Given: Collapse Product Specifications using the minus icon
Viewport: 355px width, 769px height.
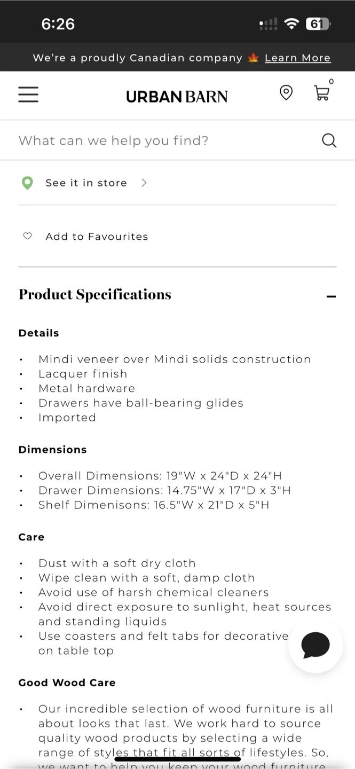Looking at the screenshot, I should [x=331, y=296].
